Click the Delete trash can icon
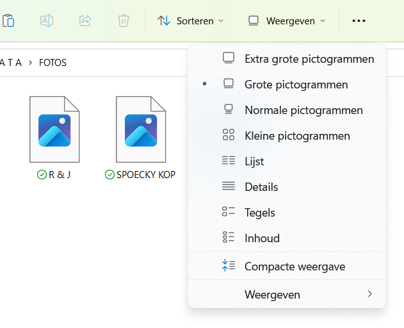This screenshot has height=328, width=404. (124, 20)
